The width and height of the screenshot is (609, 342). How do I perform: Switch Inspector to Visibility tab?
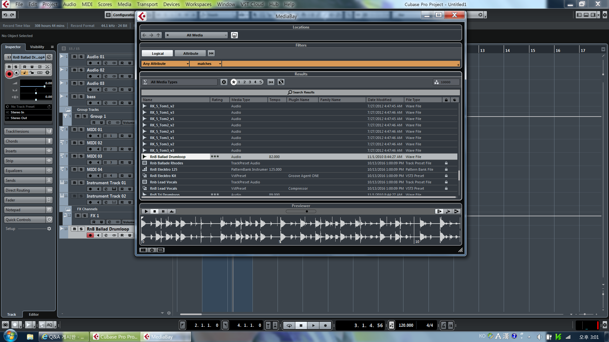point(37,47)
